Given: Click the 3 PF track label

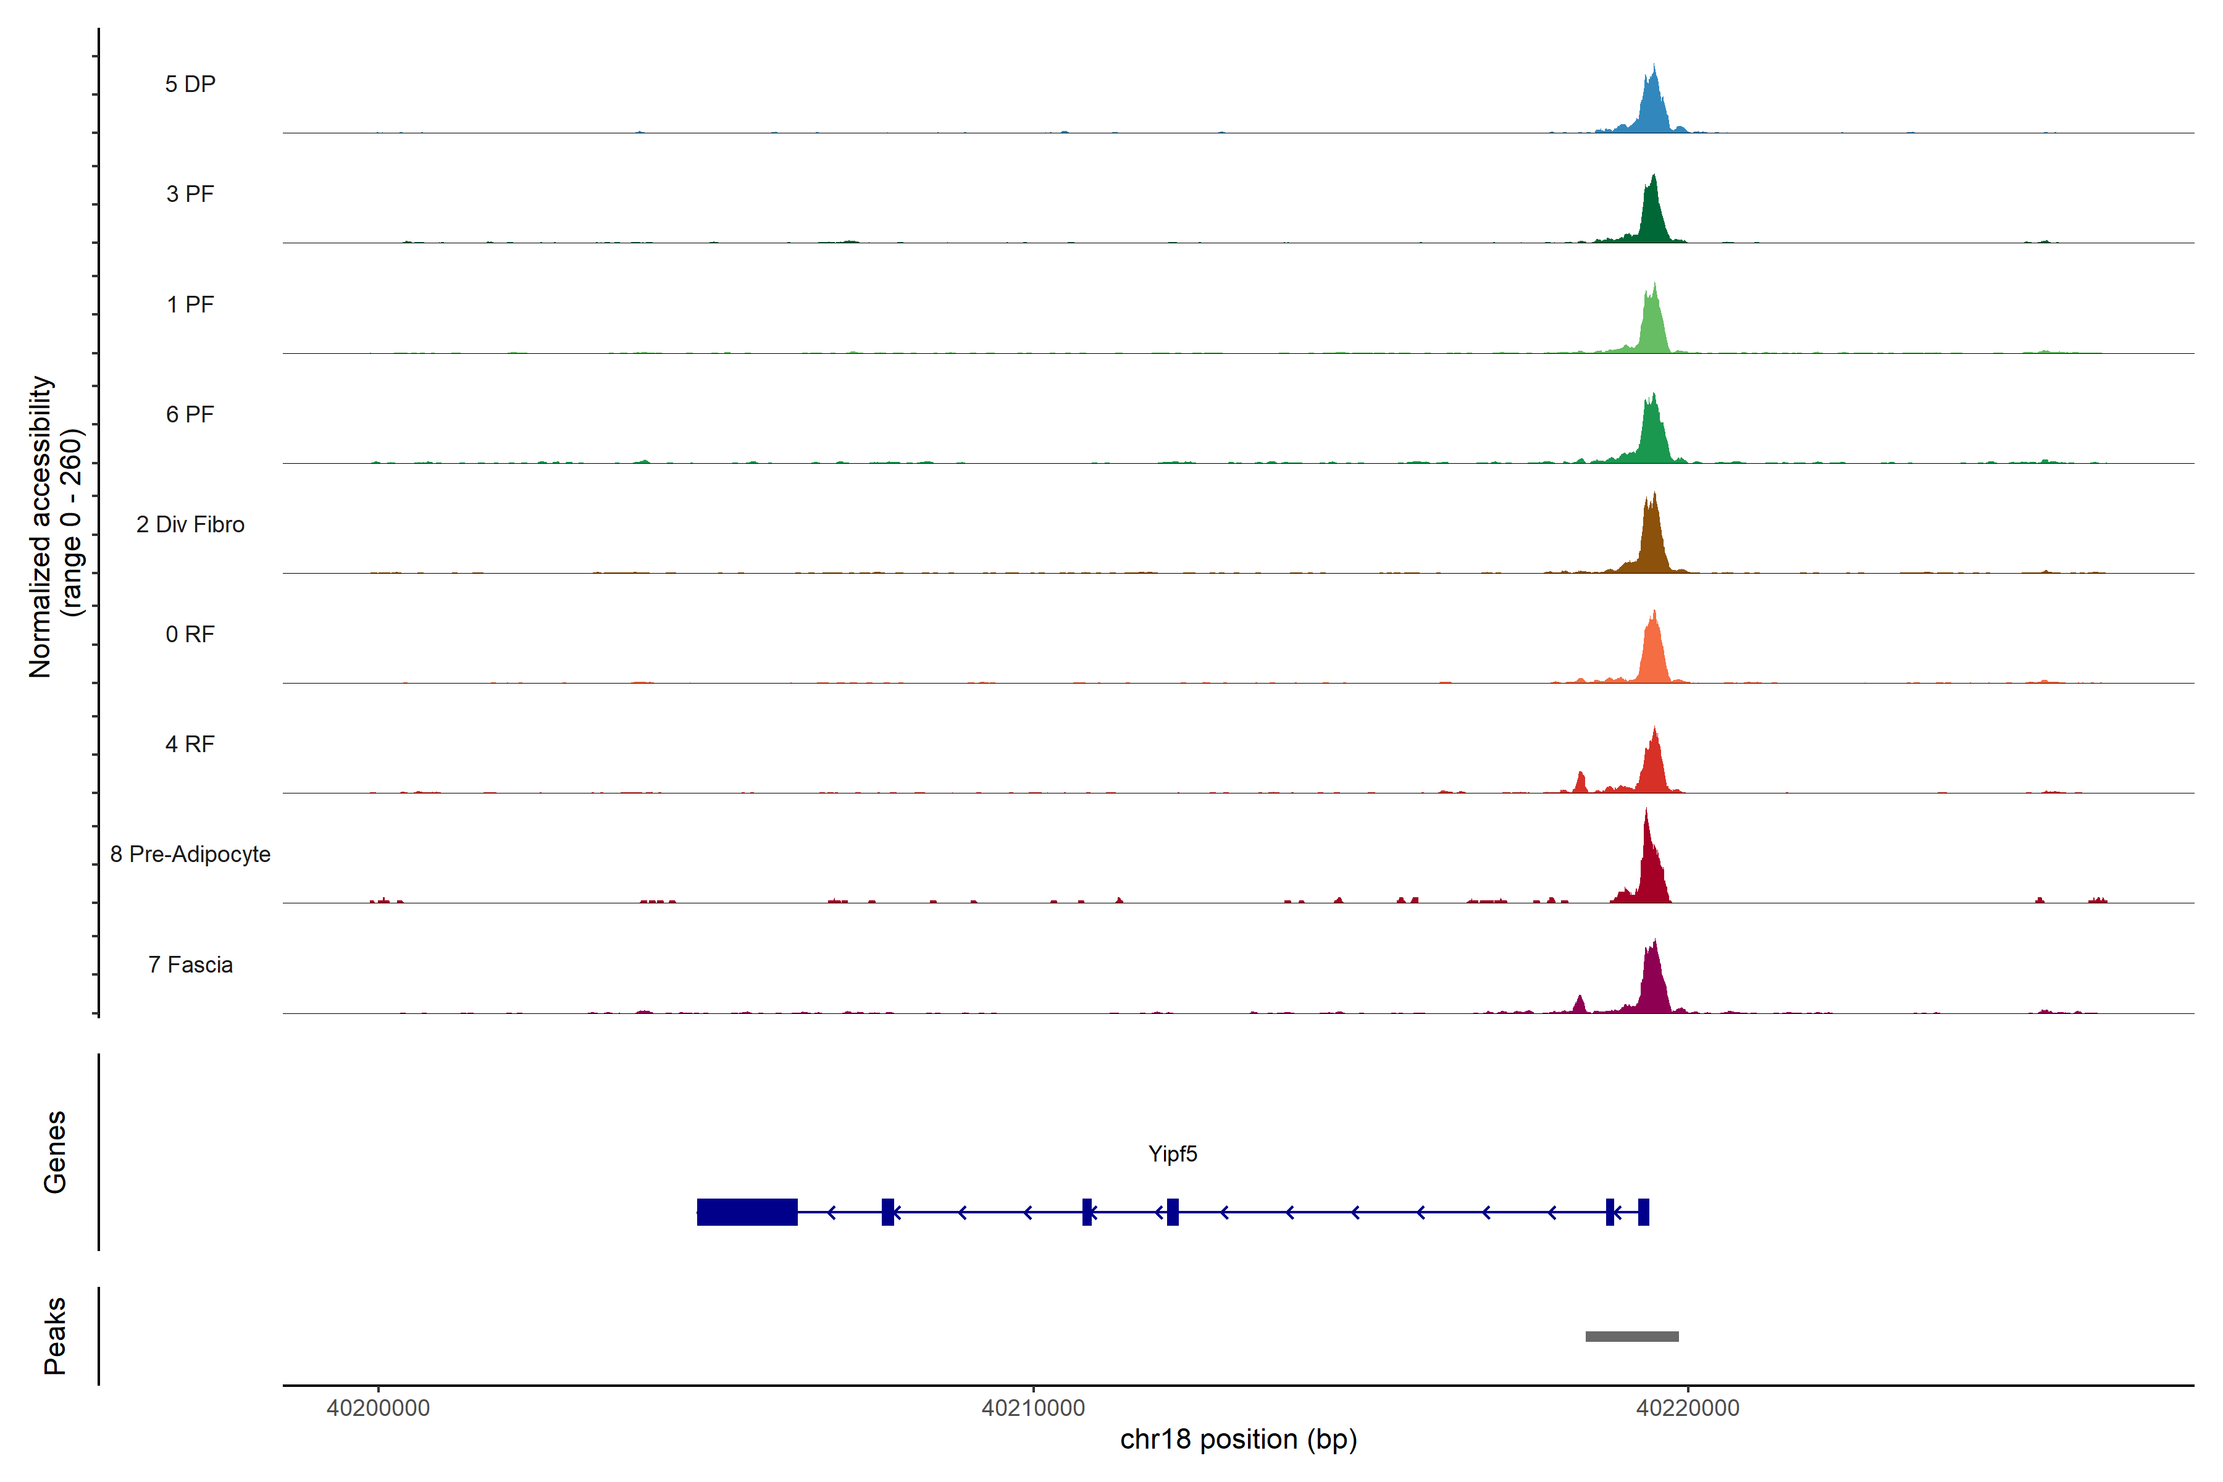Looking at the screenshot, I should (x=190, y=194).
